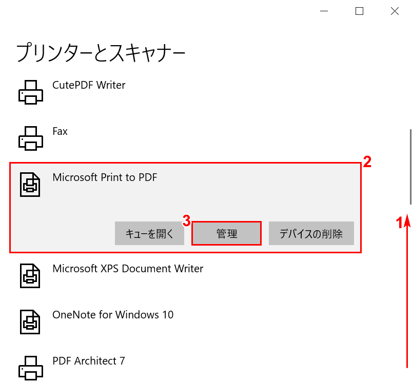
Task: Click the OneNote for Windows 10 icon
Action: pyautogui.click(x=30, y=322)
